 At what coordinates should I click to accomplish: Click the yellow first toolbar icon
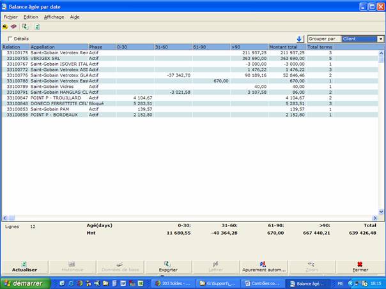pyautogui.click(x=6, y=27)
